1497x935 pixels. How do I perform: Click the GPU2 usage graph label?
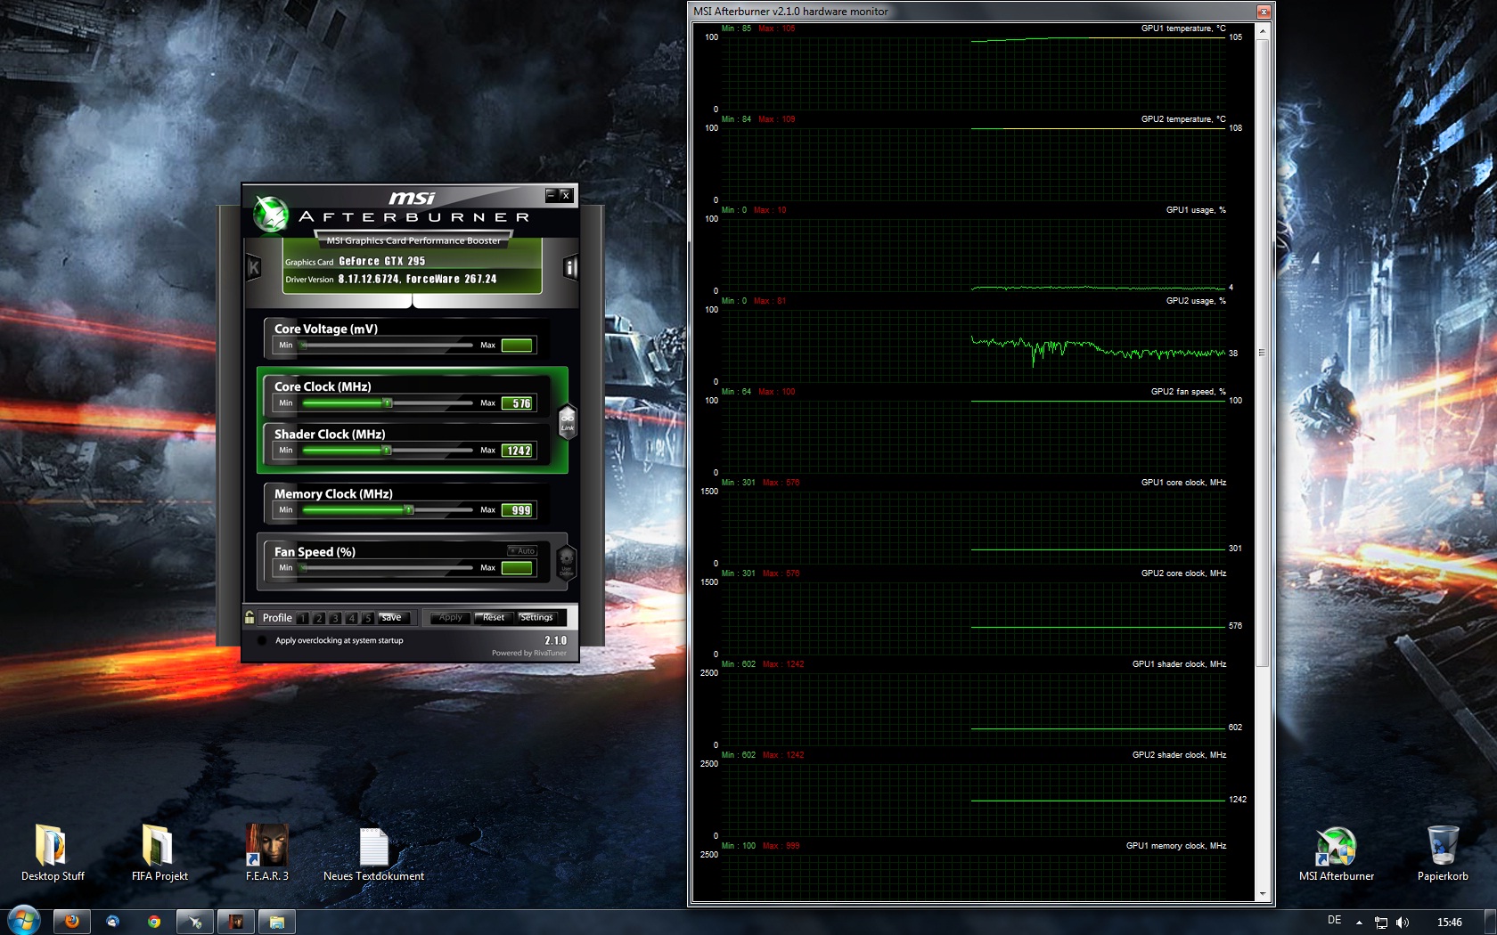point(1196,301)
